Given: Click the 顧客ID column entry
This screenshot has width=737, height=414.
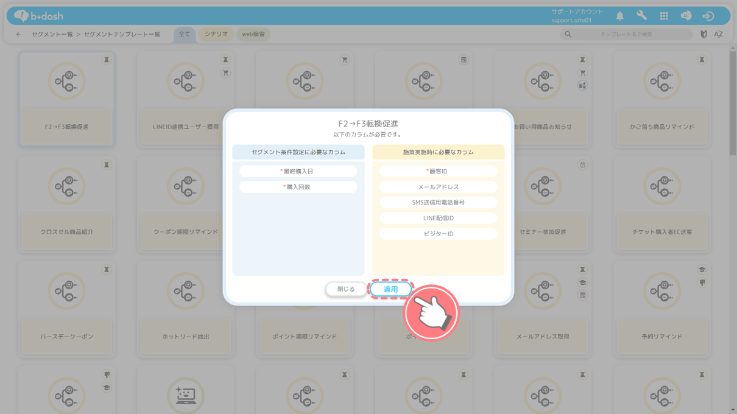Looking at the screenshot, I should pos(439,172).
